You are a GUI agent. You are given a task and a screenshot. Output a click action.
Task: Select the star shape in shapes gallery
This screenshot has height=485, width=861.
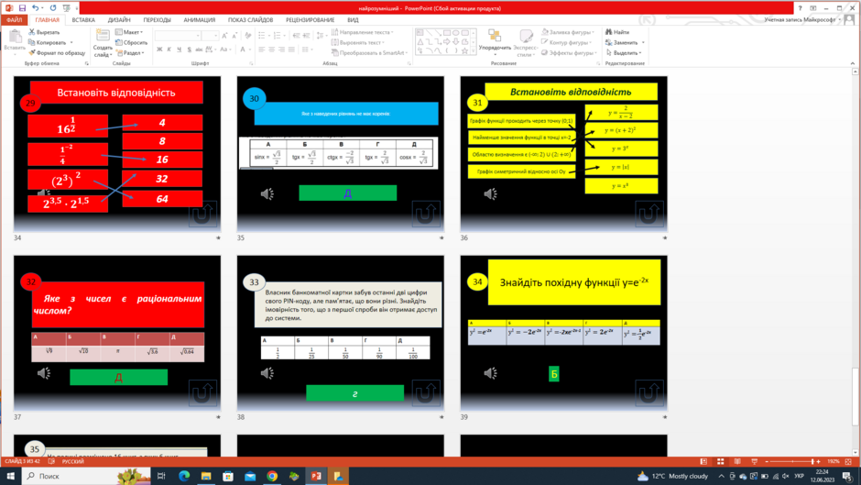464,50
